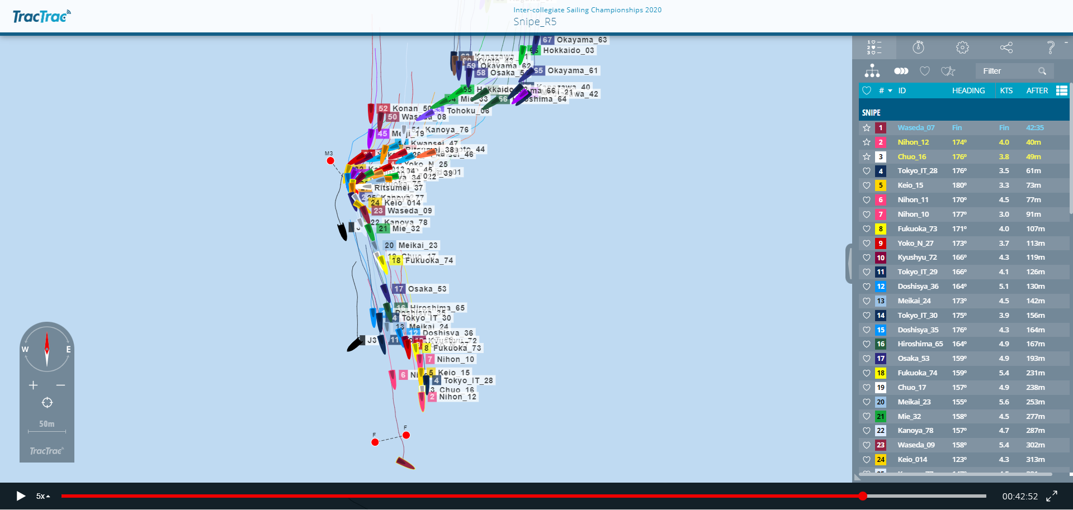Image resolution: width=1073 pixels, height=510 pixels.
Task: Sort leaderboard by KTS column
Action: click(x=1006, y=90)
